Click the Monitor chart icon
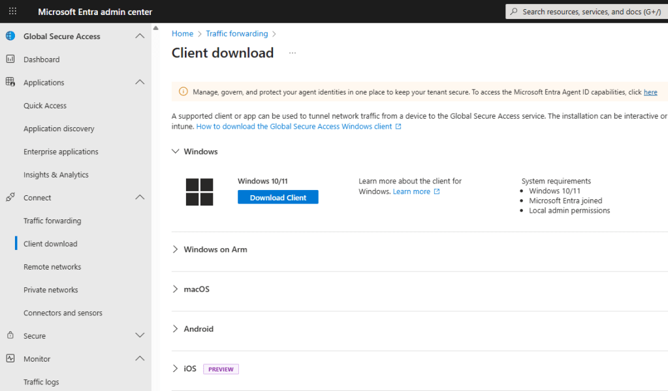The image size is (668, 391). click(x=10, y=358)
